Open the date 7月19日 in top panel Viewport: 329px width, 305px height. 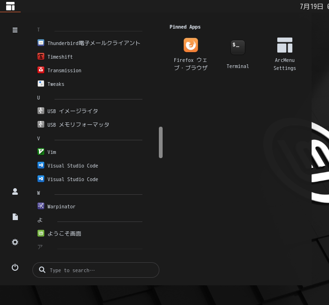311,7
